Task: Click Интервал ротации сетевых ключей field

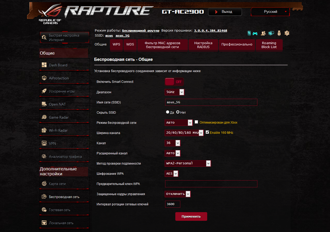Action: (173, 204)
